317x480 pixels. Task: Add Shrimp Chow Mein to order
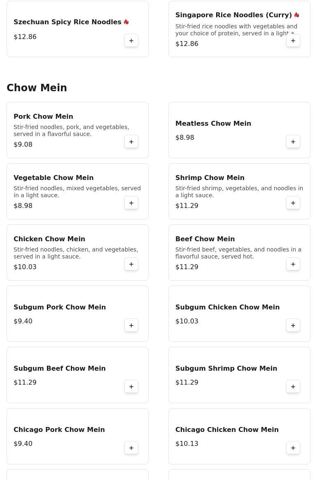click(x=293, y=203)
